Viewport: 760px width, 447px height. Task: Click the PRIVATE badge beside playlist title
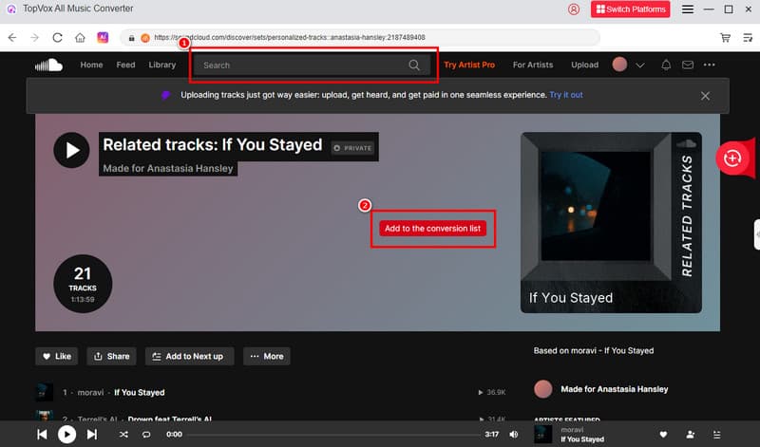tap(352, 148)
